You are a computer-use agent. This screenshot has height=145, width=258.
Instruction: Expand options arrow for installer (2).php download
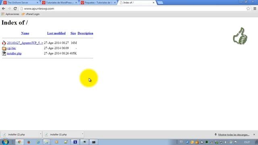click(40, 134)
